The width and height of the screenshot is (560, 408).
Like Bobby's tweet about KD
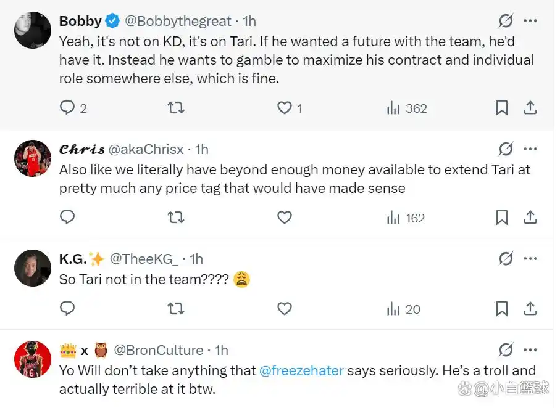284,108
